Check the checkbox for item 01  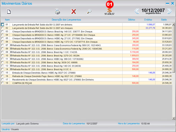click(2, 25)
